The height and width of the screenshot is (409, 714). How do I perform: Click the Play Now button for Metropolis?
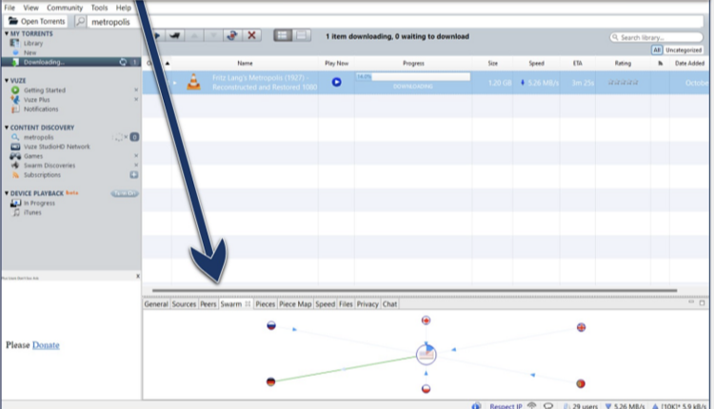click(x=336, y=82)
